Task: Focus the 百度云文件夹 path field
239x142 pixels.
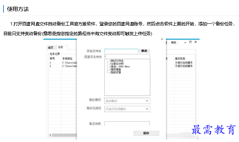Action: coord(127,56)
